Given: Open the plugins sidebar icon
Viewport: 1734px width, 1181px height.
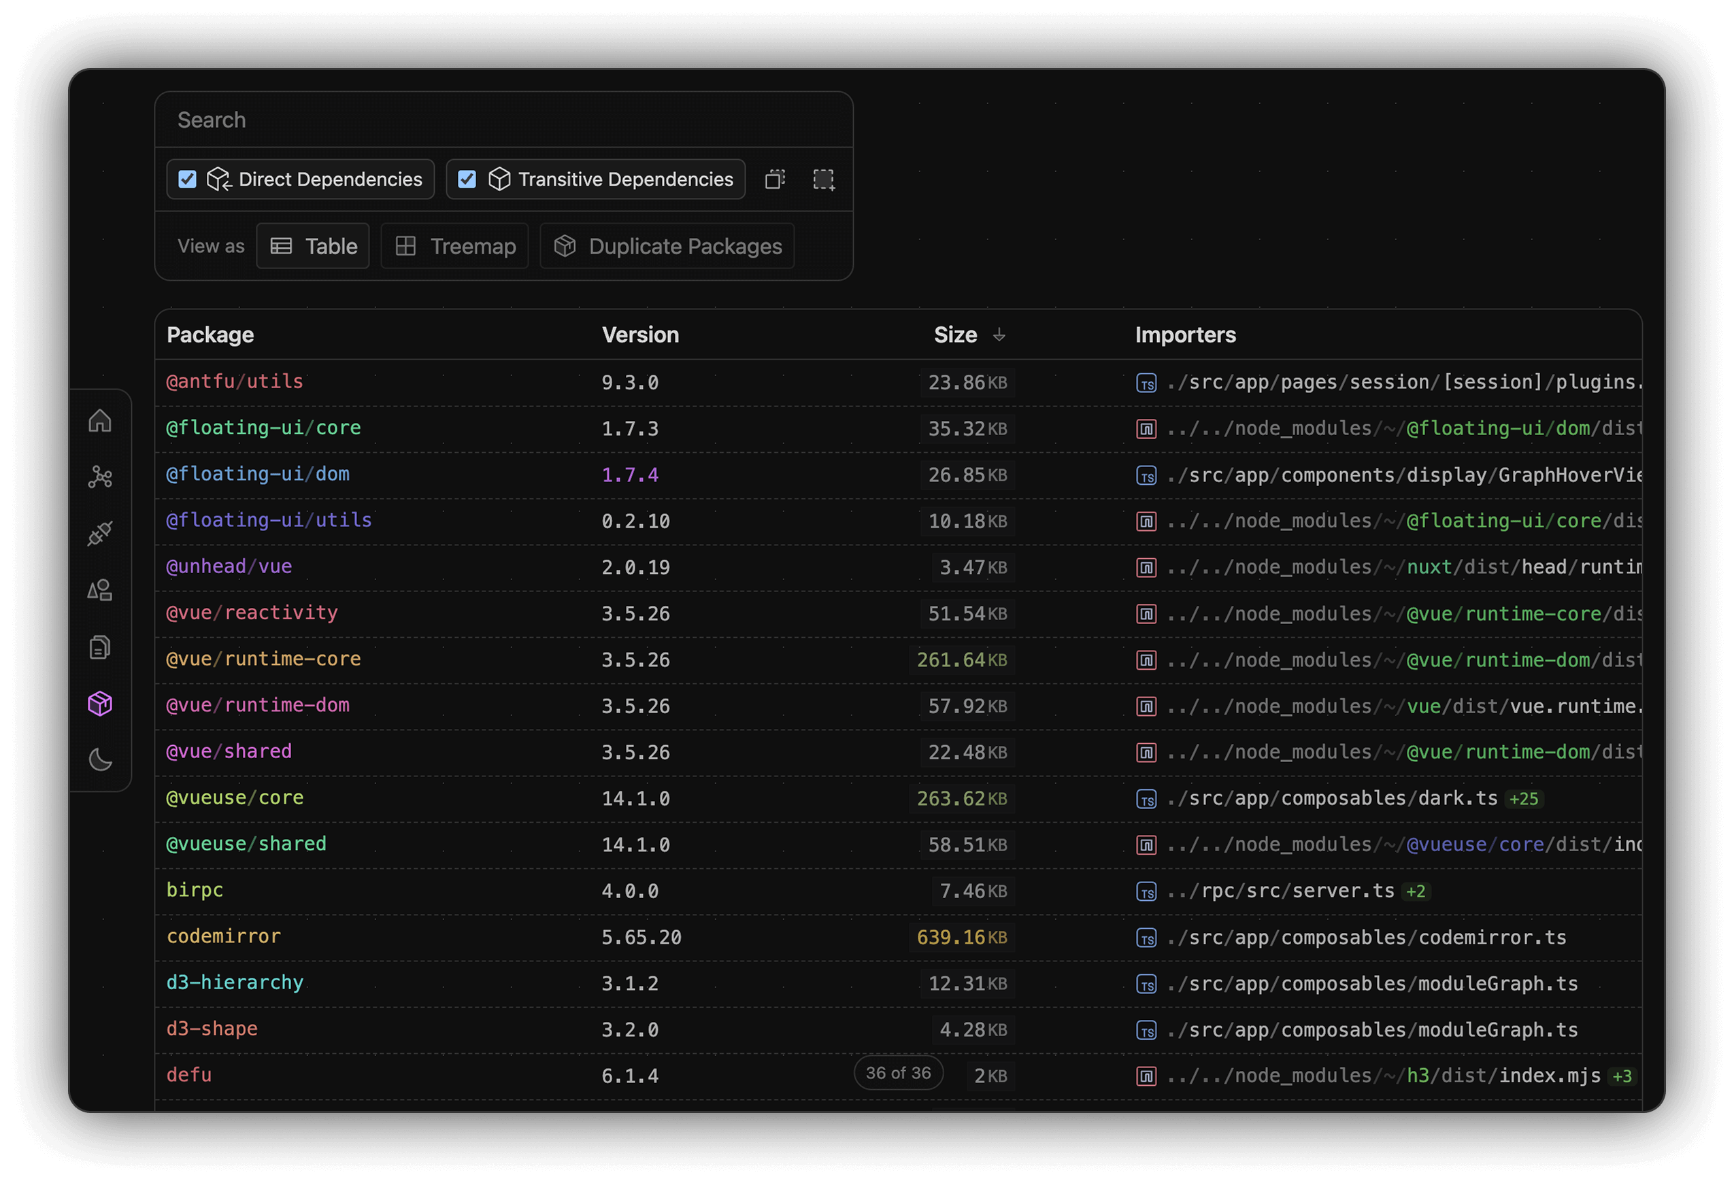Looking at the screenshot, I should [x=100, y=534].
